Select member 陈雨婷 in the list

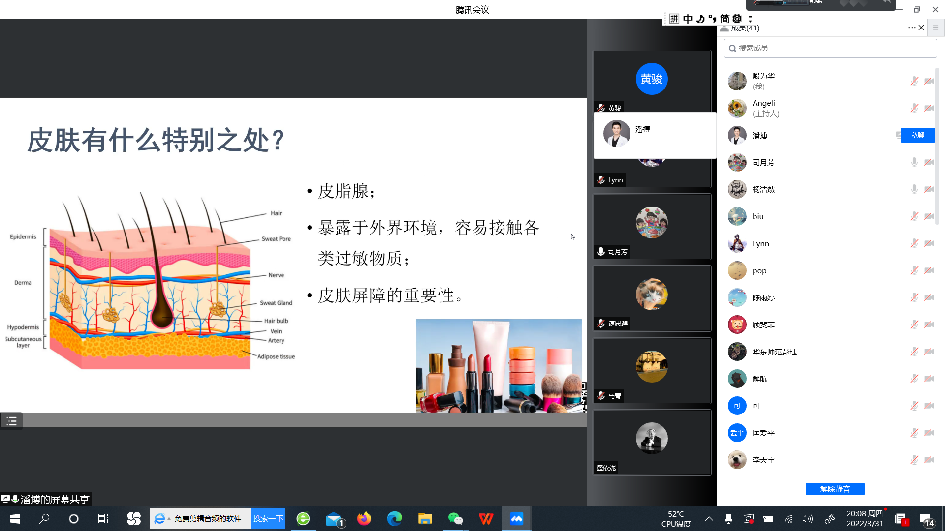click(x=763, y=297)
